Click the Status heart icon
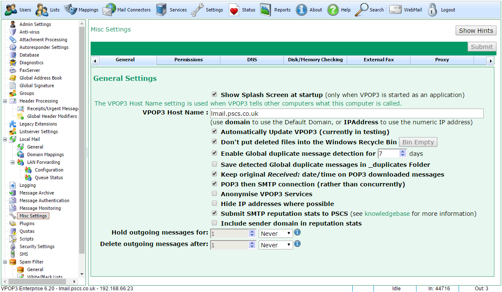 234,10
